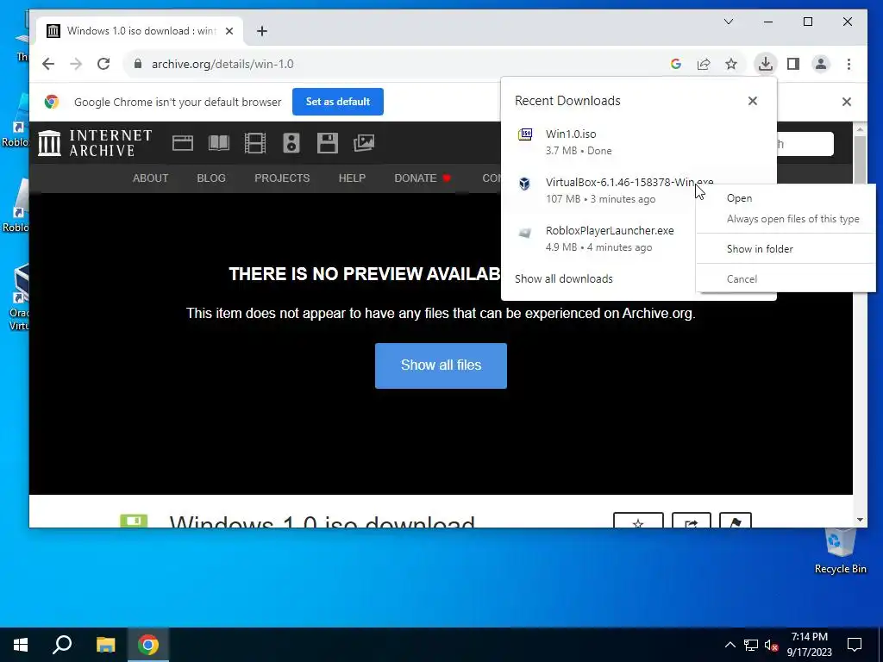Image resolution: width=883 pixels, height=662 pixels.
Task: Close the Recent Downloads popup
Action: tap(752, 101)
